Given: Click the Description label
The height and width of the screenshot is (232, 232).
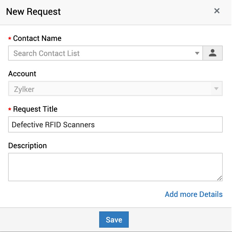Looking at the screenshot, I should (x=28, y=145).
